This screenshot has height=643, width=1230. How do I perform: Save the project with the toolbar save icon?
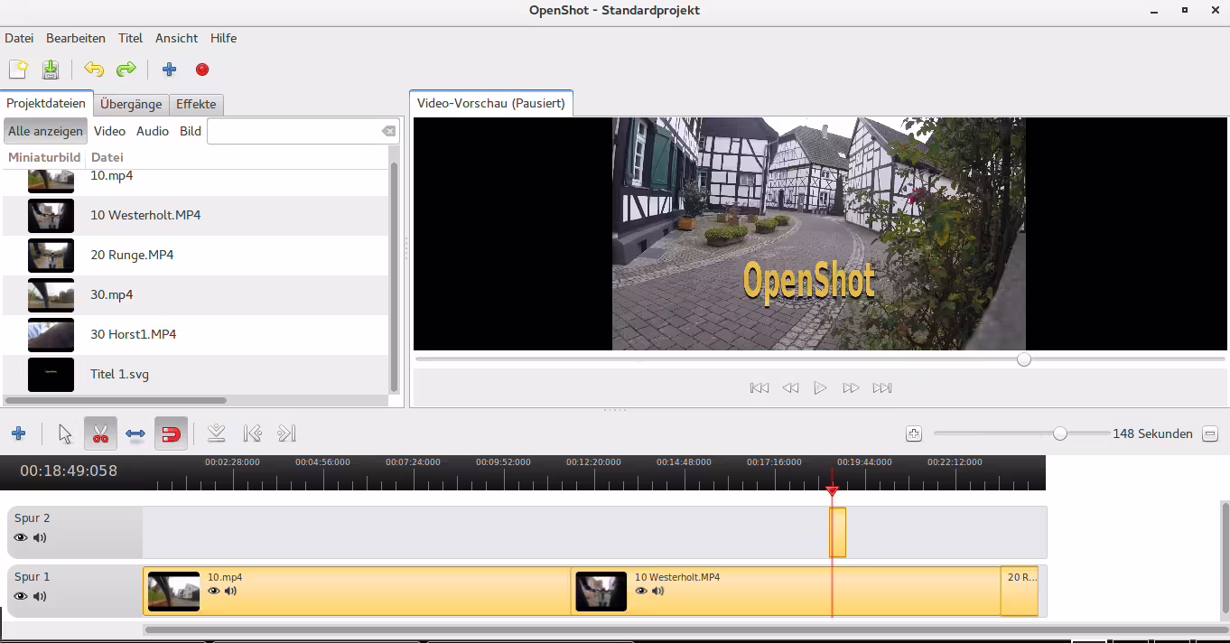pos(51,70)
